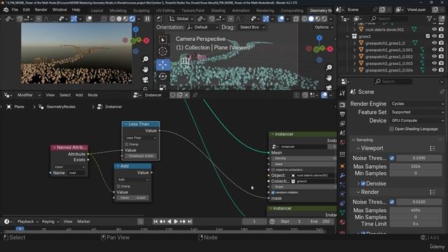Image resolution: width=448 pixels, height=252 pixels.
Task: Open the Render Engine Cycles dropdown
Action: 417,104
